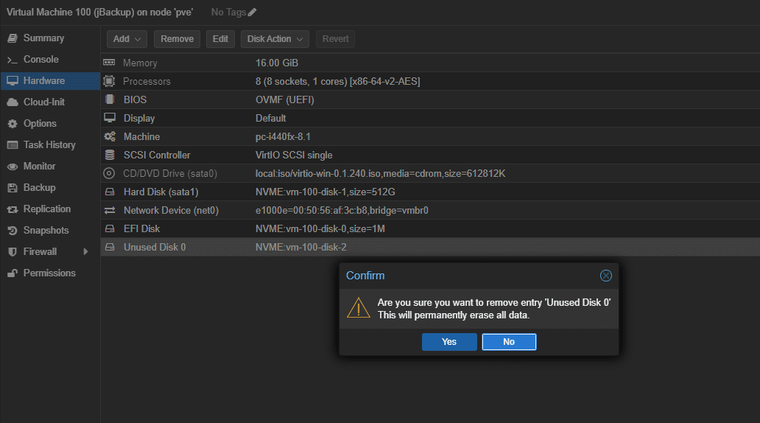This screenshot has width=760, height=423.
Task: Click the warning triangle in Confirm dialog
Action: click(359, 309)
